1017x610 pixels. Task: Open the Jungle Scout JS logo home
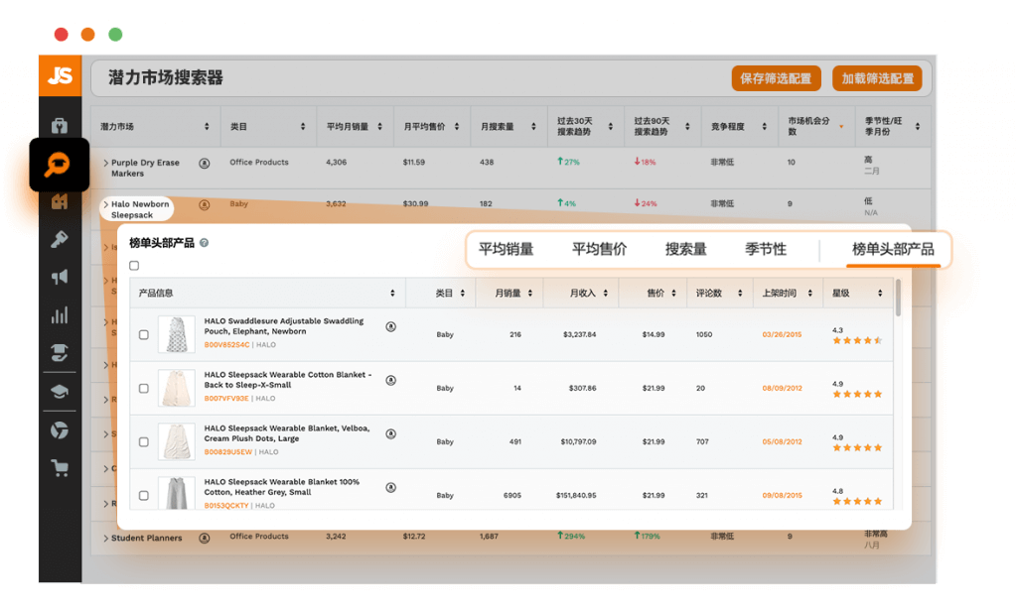pyautogui.click(x=60, y=75)
